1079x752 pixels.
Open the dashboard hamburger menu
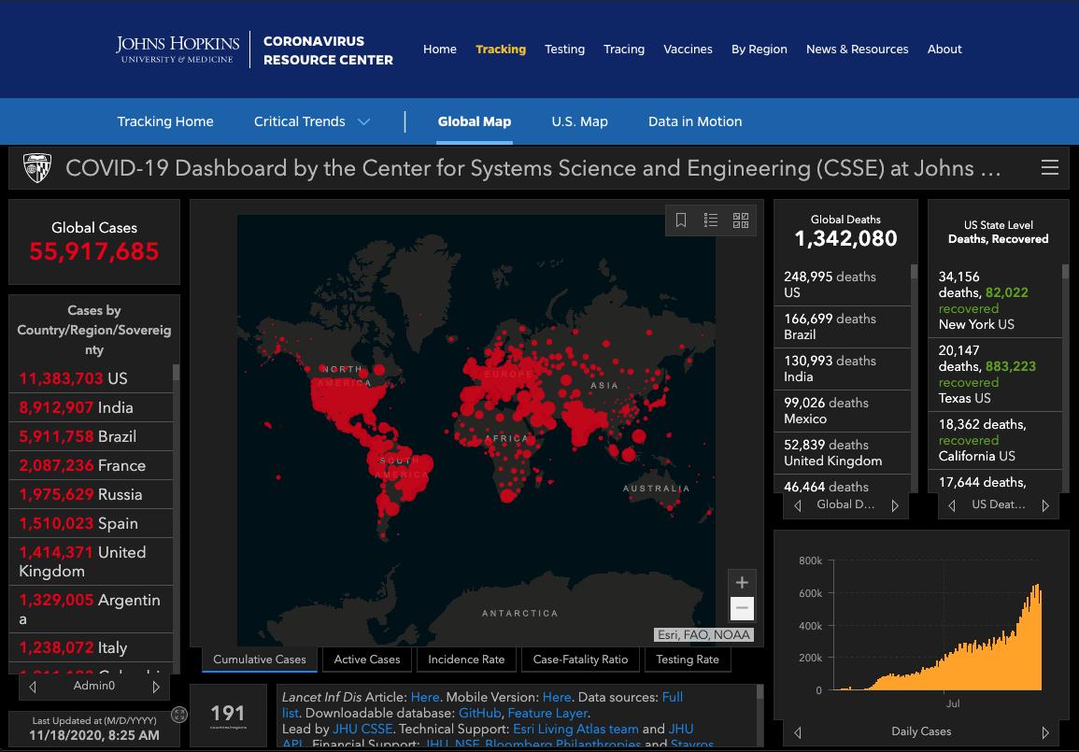point(1050,168)
